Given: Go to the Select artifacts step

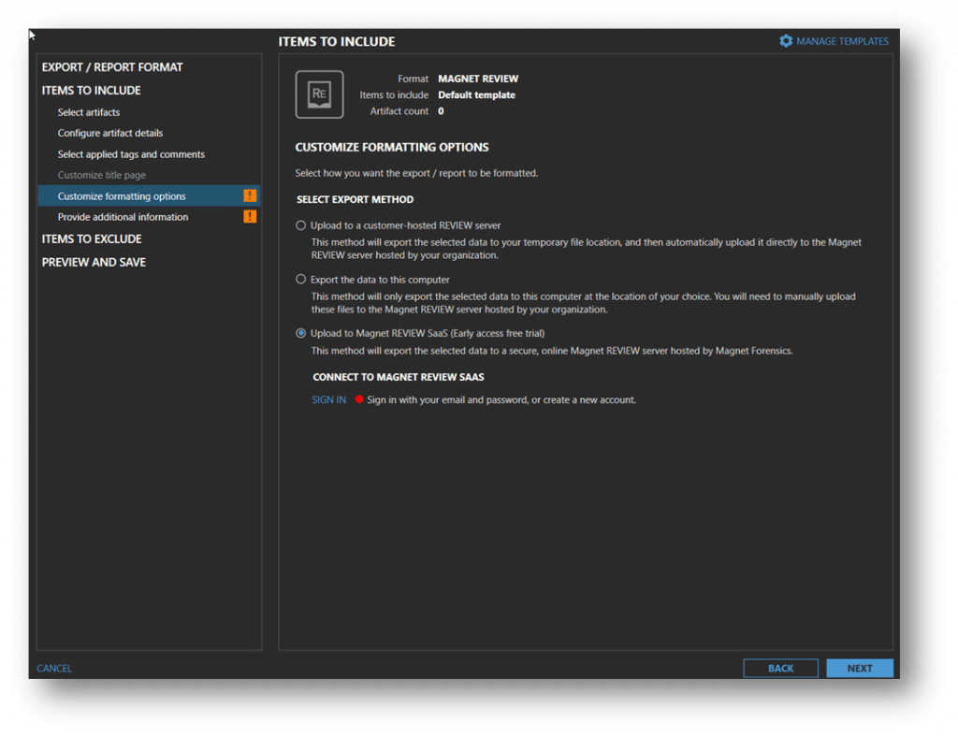Looking at the screenshot, I should click(89, 112).
